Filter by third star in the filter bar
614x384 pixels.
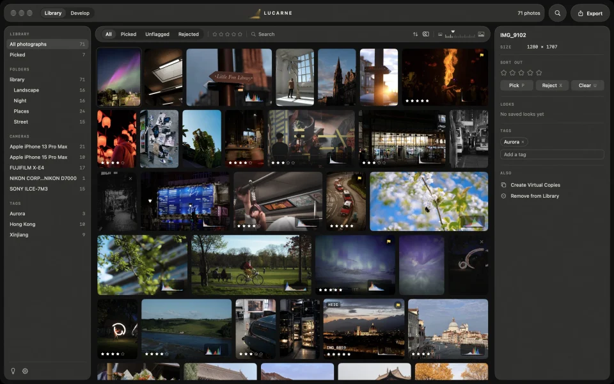click(x=228, y=34)
